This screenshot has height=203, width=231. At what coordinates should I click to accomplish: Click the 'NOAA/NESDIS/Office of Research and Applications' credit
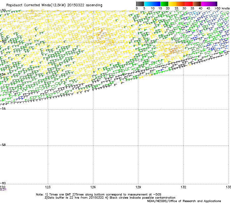click(x=184, y=201)
